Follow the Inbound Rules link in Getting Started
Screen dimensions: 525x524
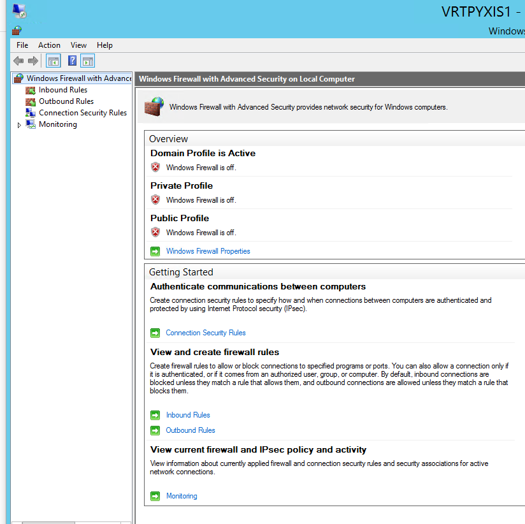click(188, 415)
